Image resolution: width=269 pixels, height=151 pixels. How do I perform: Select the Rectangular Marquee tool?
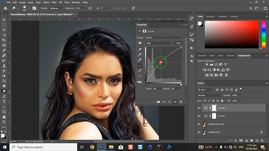point(4,25)
